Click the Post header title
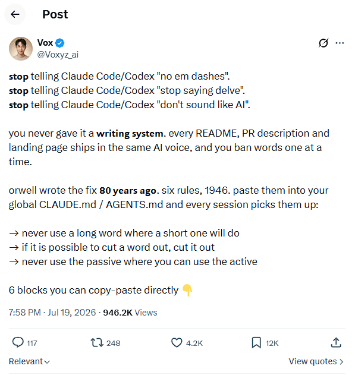Viewport: 355px width, 375px height. [55, 14]
